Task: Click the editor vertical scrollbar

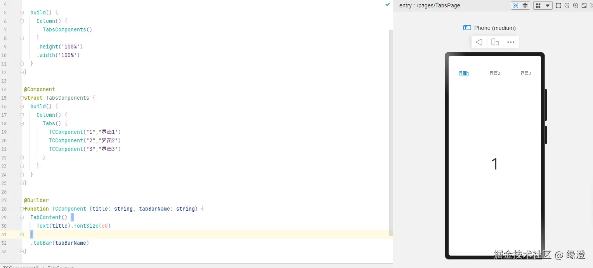Action: (x=391, y=132)
